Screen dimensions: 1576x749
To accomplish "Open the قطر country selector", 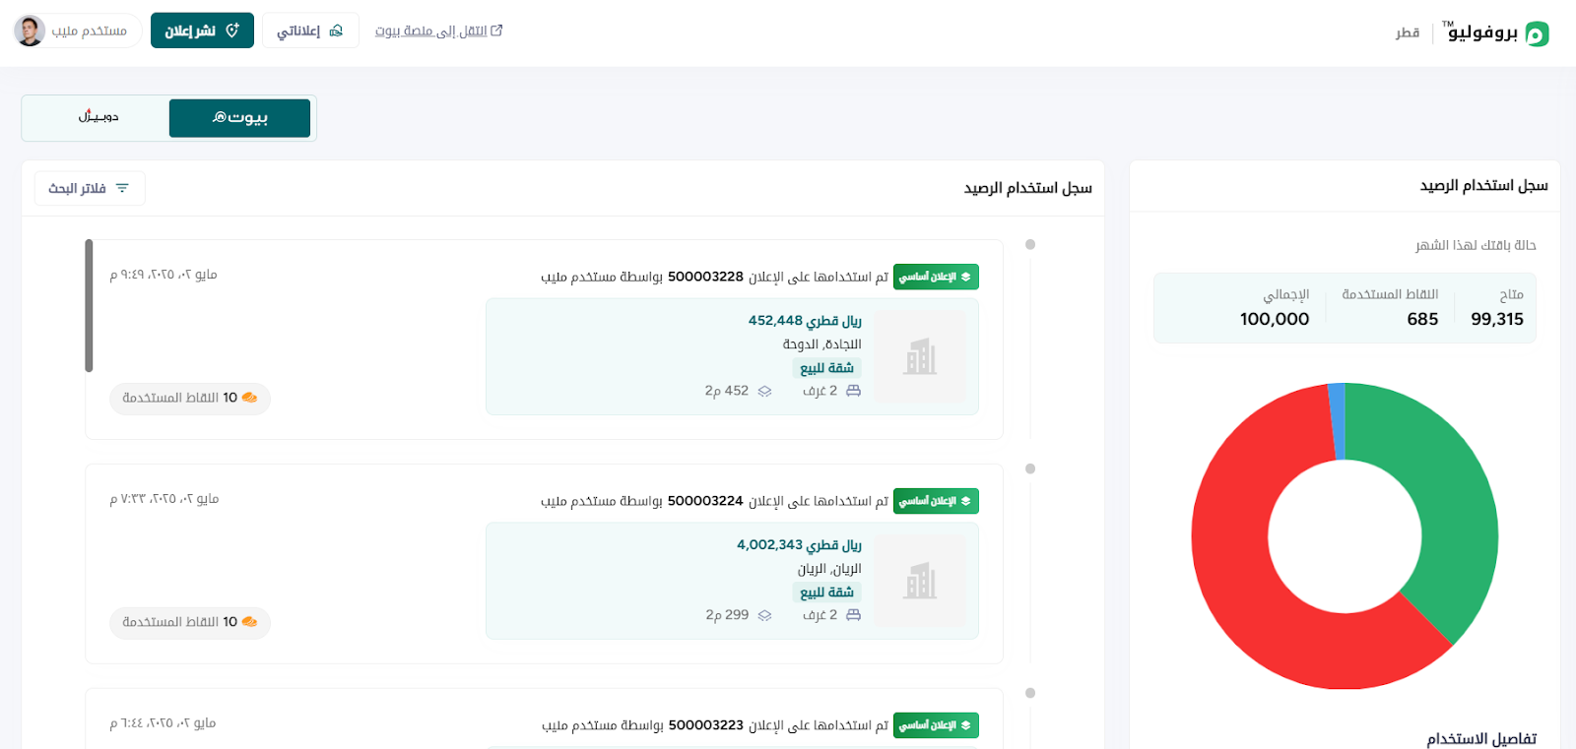I will 1408,32.
